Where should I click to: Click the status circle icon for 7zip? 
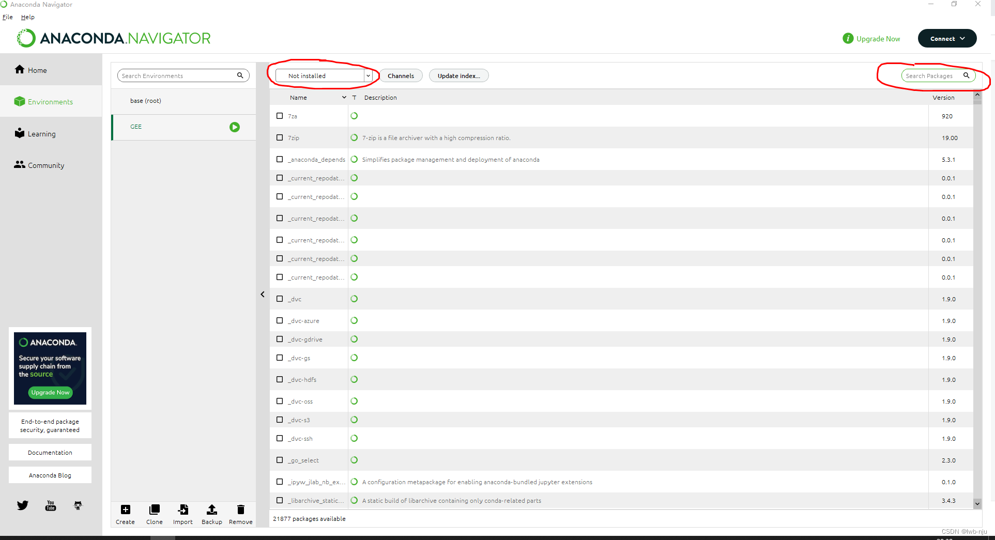coord(354,137)
